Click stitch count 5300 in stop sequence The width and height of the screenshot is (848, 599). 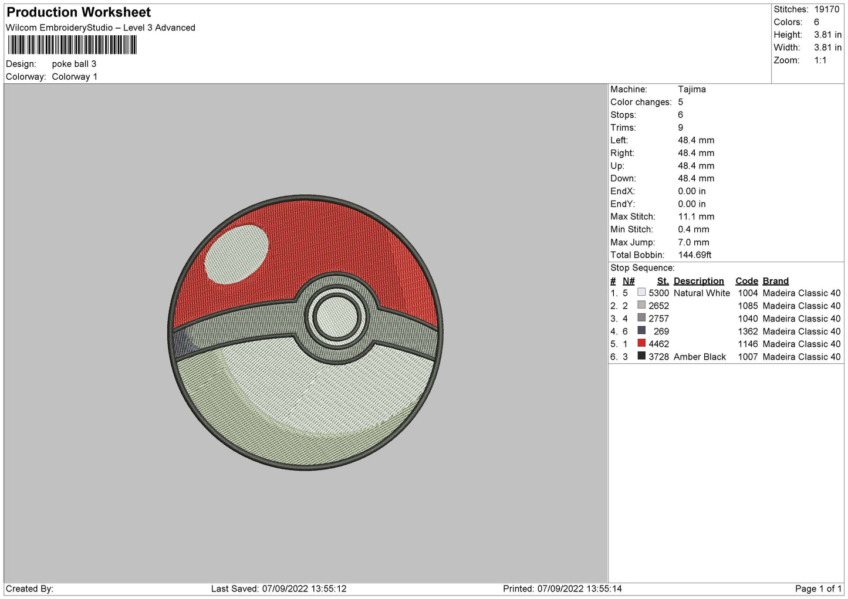coord(658,293)
